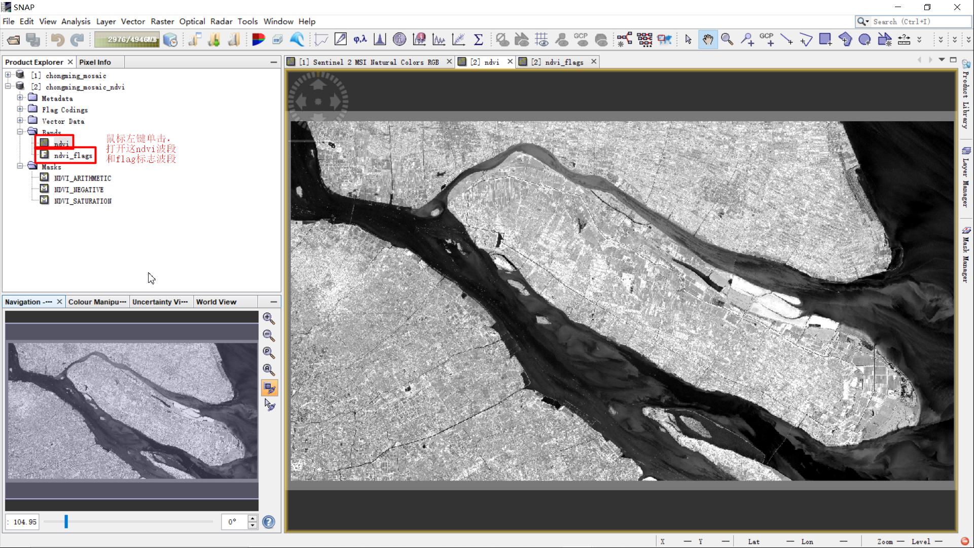Click the Zoom magnifier tool in toolbar
974x548 pixels.
[x=727, y=40]
